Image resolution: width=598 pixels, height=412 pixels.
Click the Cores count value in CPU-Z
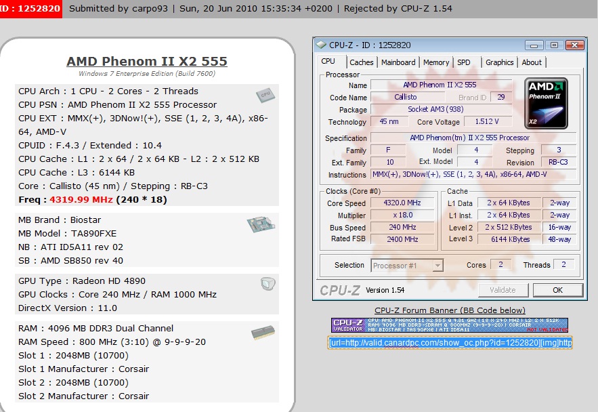point(500,264)
